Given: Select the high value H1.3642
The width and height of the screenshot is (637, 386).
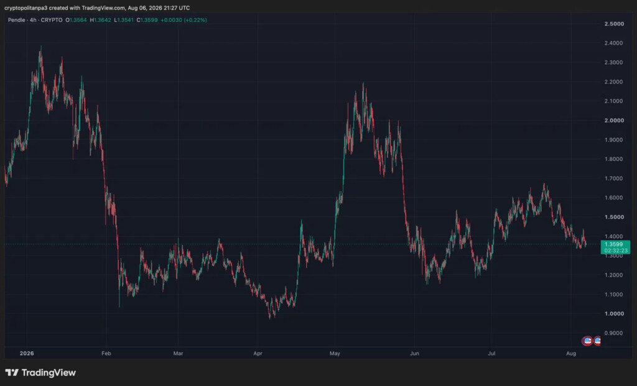Looking at the screenshot, I should pos(100,20).
